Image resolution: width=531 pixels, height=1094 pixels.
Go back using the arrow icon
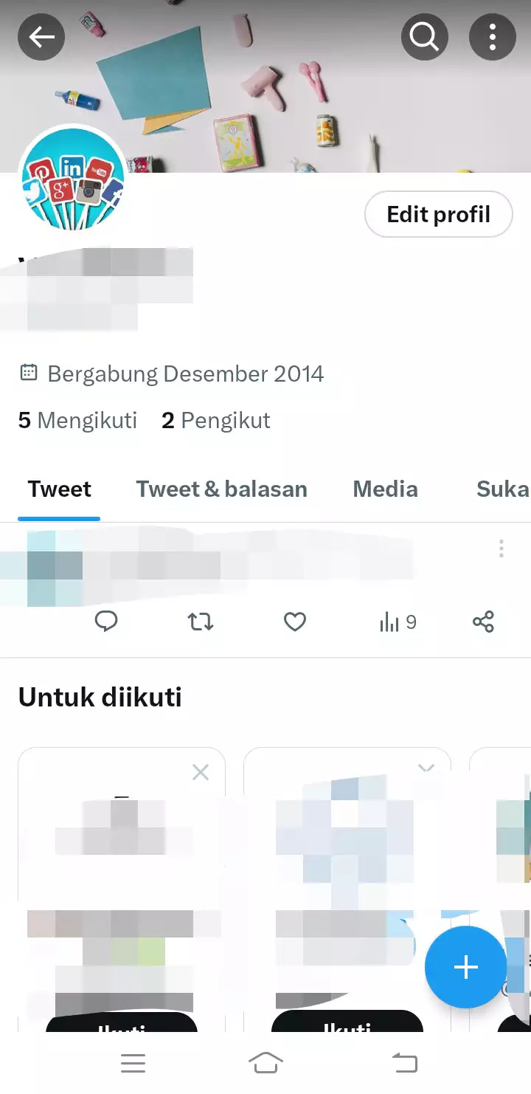point(41,36)
